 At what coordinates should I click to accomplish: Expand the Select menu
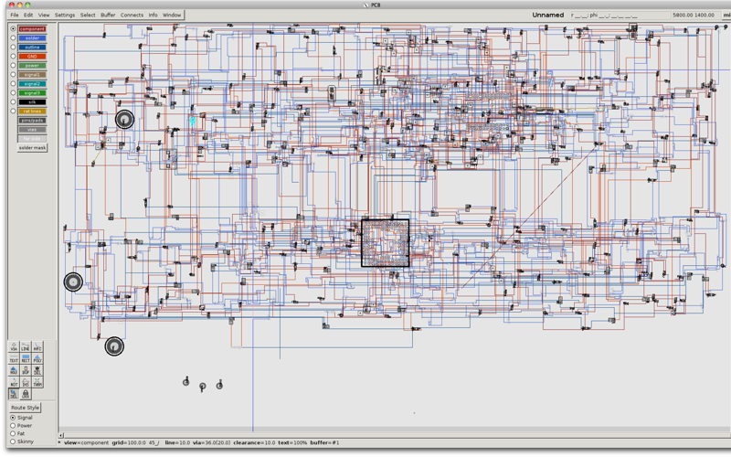click(88, 15)
